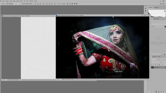Image resolution: width=166 pixels, height=93 pixels.
Task: Click the Align right edges icon
Action: point(40,4)
